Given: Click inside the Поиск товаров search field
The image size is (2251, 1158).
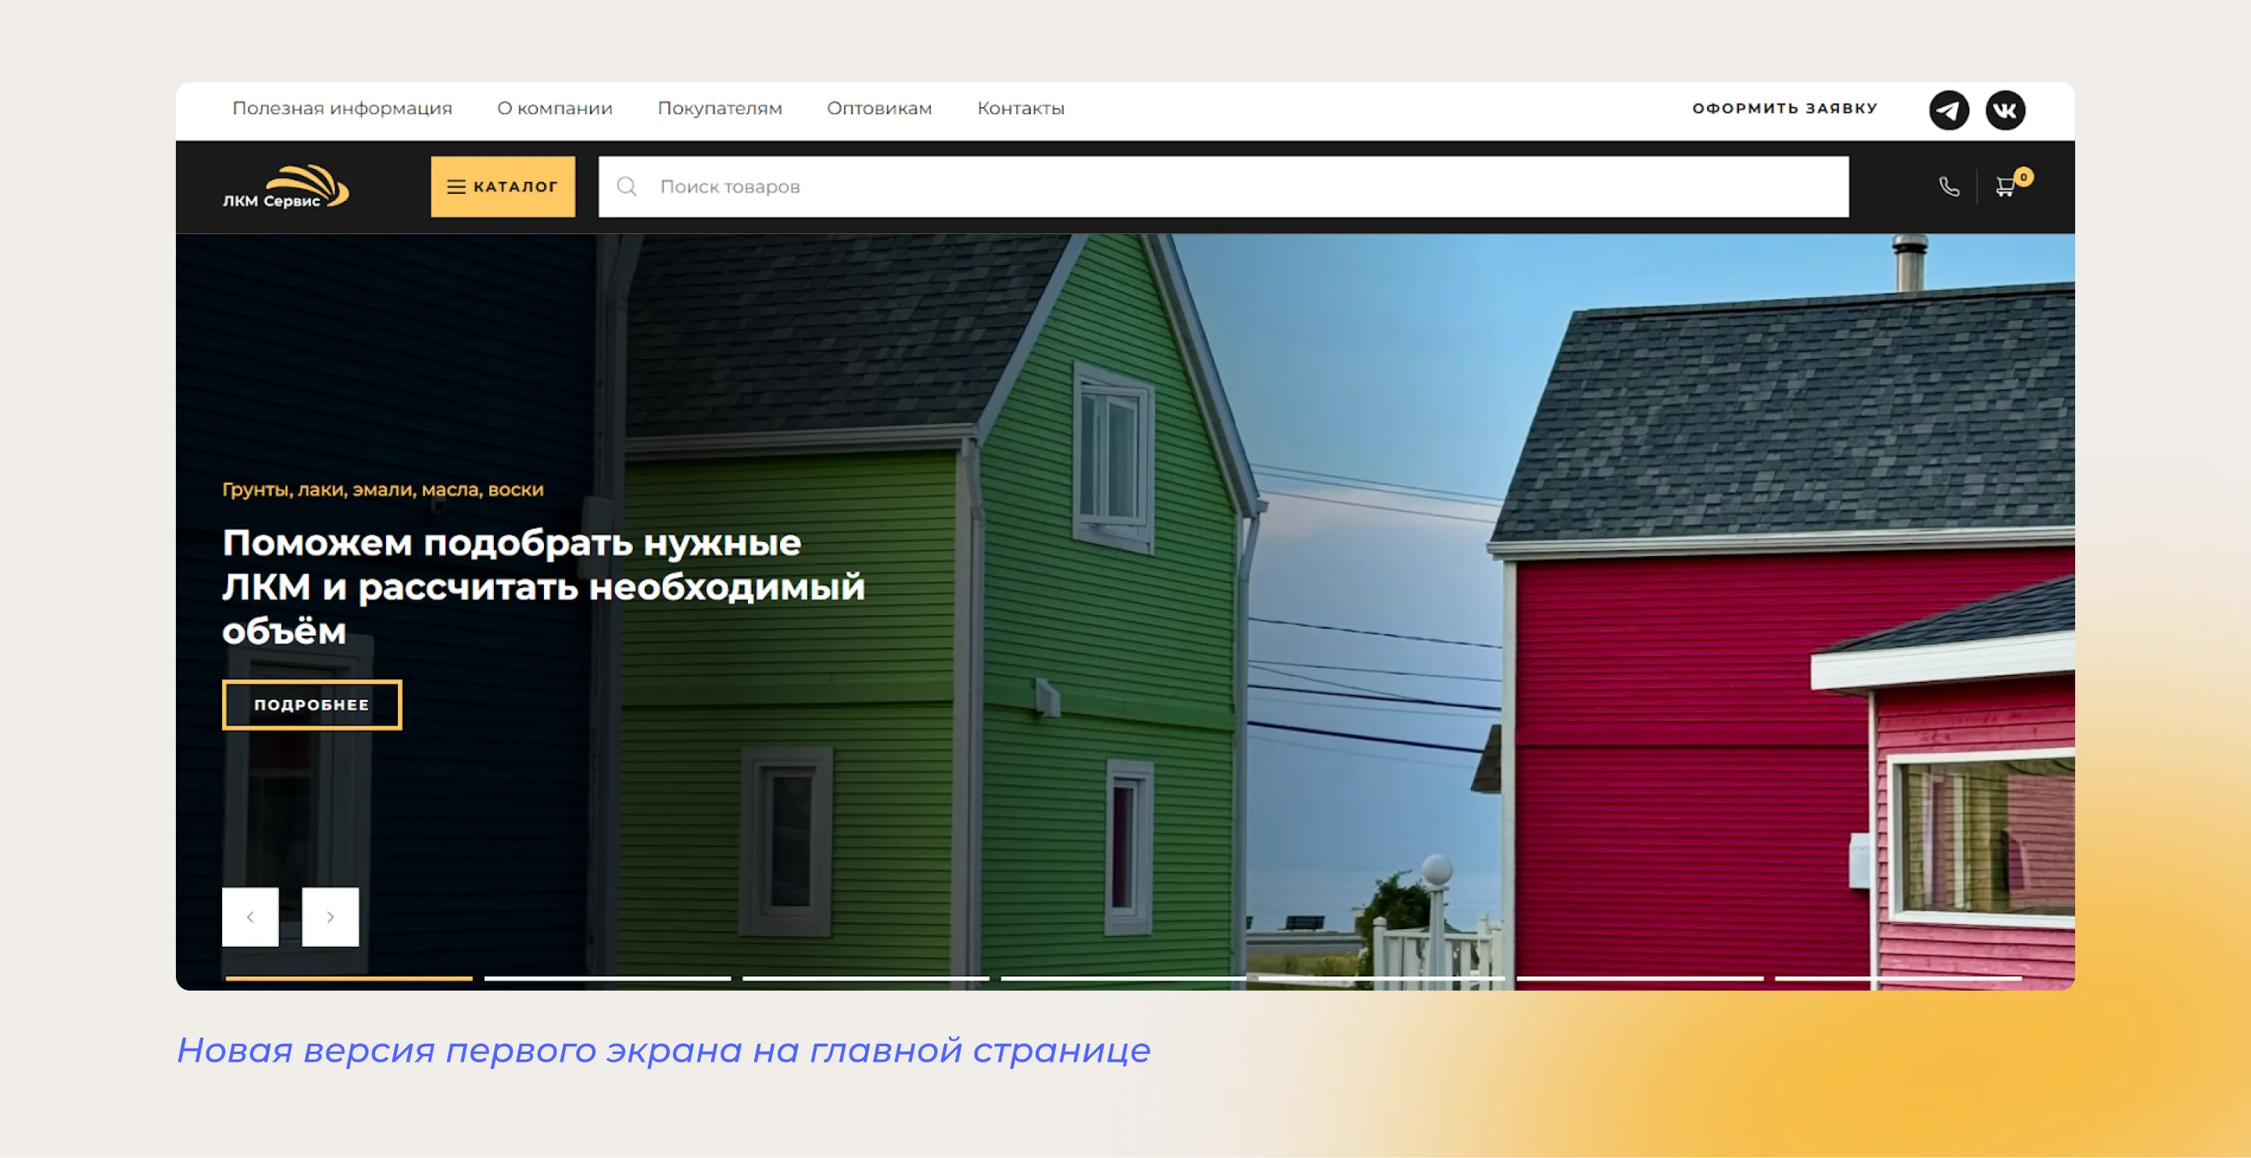Looking at the screenshot, I should [874, 186].
